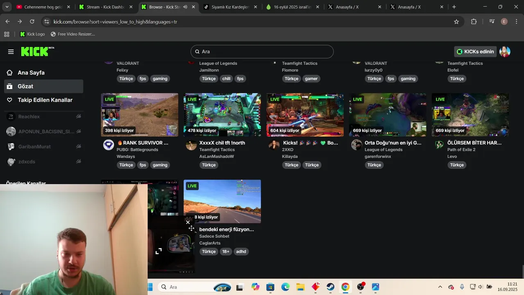Click the Ara search field on Kick

(x=262, y=52)
